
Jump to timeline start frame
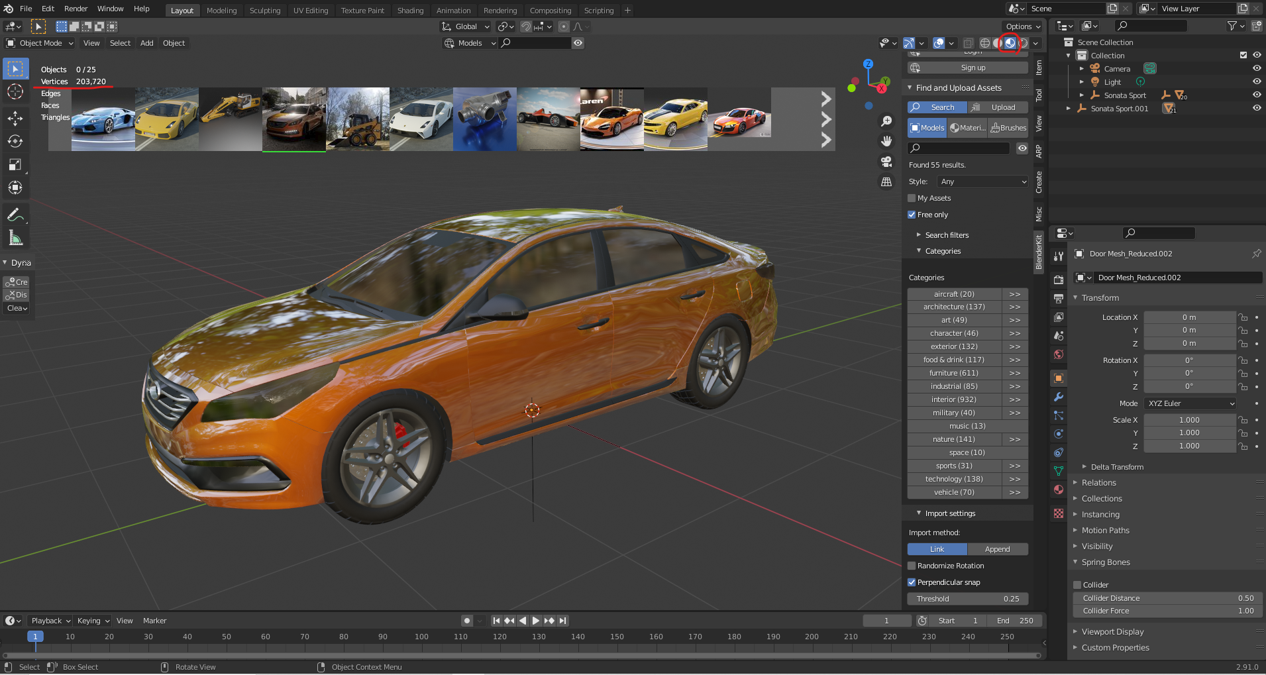point(496,621)
